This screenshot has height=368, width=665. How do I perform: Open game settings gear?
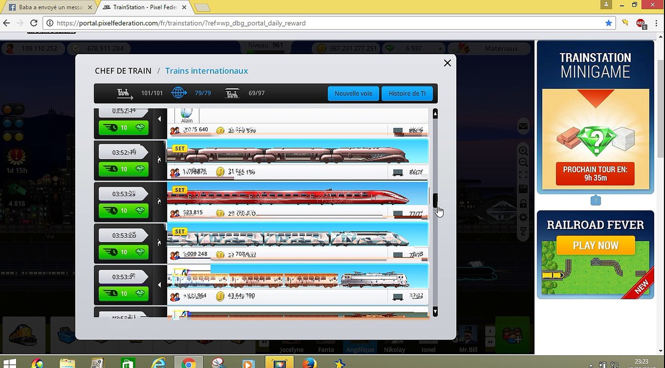523,217
